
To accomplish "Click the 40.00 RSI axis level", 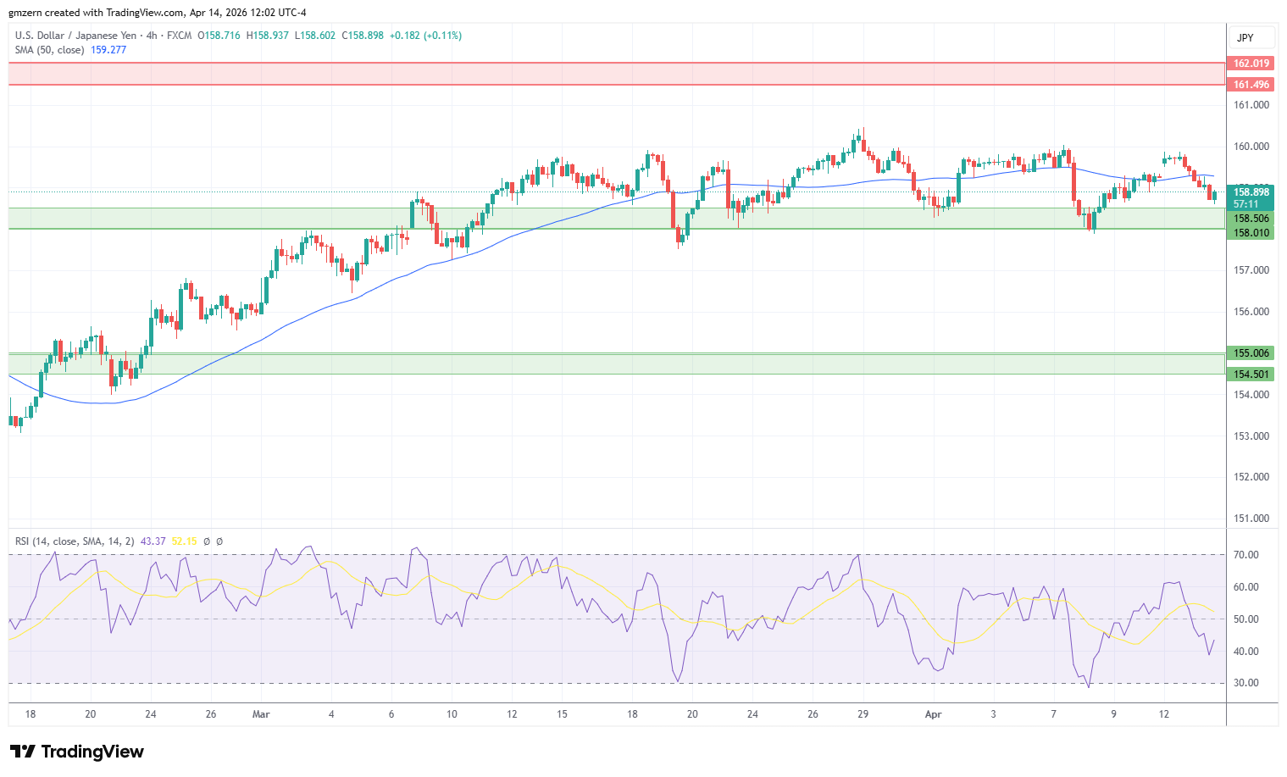I will point(1245,652).
